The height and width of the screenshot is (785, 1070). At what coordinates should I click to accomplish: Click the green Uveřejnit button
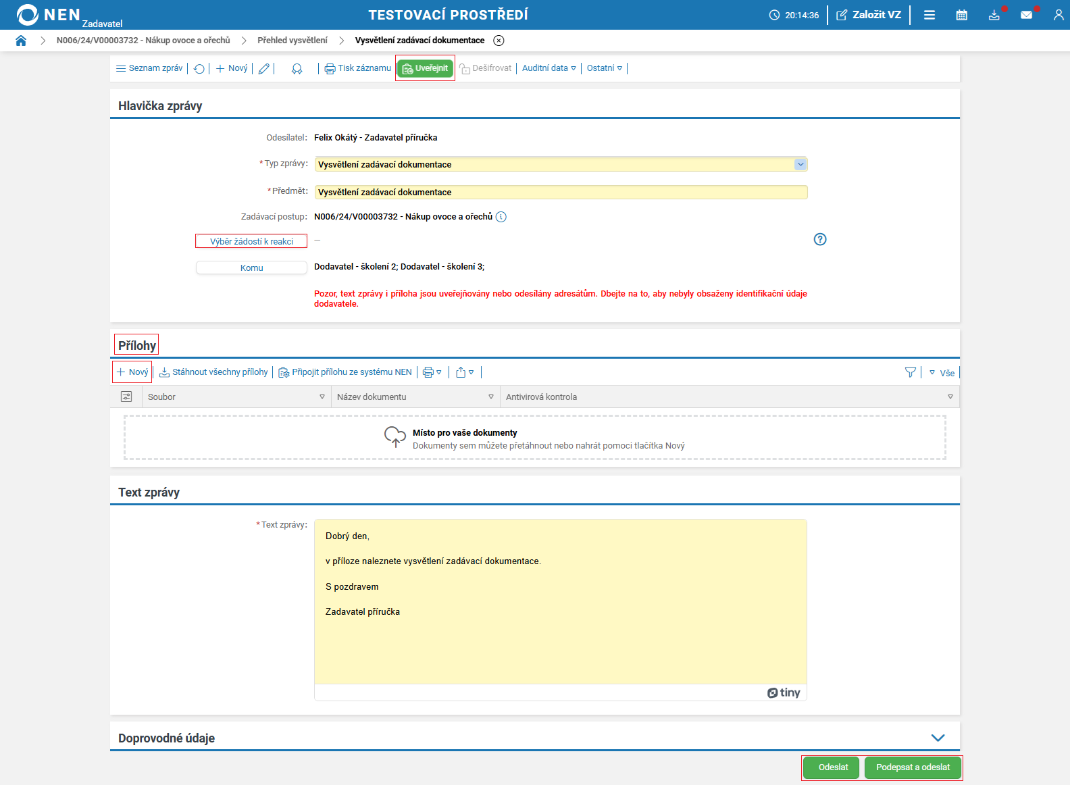(425, 68)
